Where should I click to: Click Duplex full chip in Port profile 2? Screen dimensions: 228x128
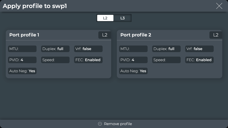pyautogui.click(x=166, y=49)
